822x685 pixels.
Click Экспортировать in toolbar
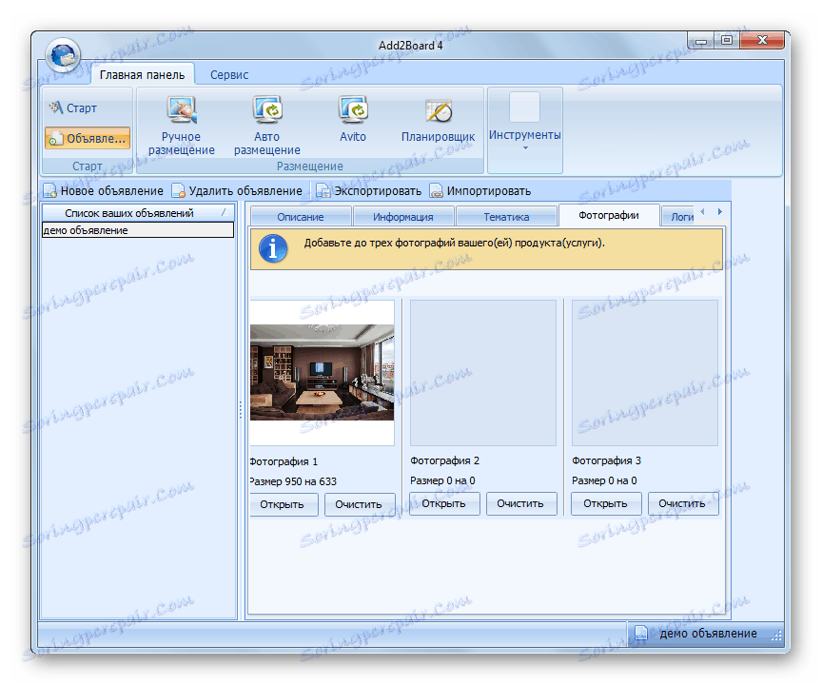point(369,191)
